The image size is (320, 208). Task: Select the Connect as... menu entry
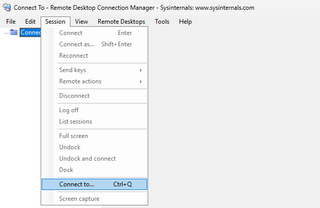(77, 44)
